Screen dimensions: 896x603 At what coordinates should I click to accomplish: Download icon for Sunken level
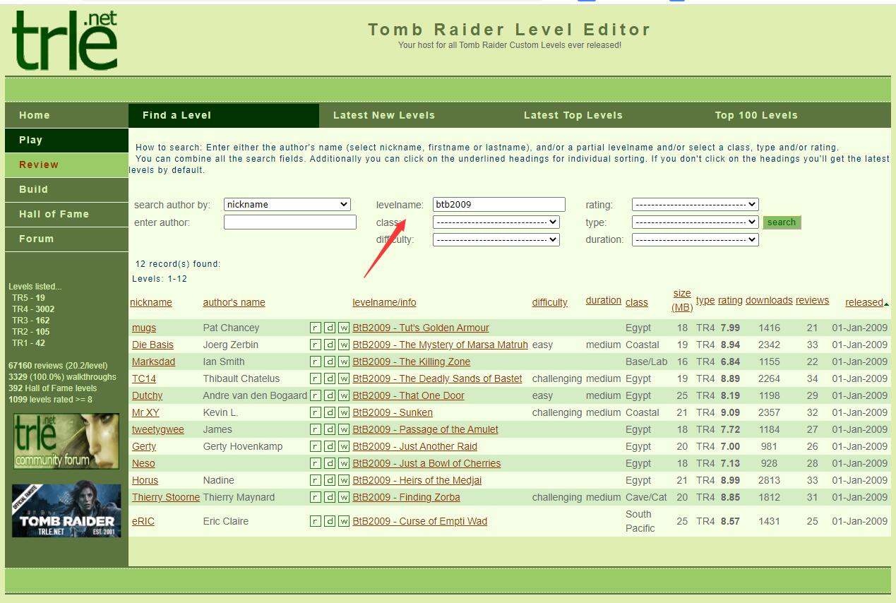point(330,412)
